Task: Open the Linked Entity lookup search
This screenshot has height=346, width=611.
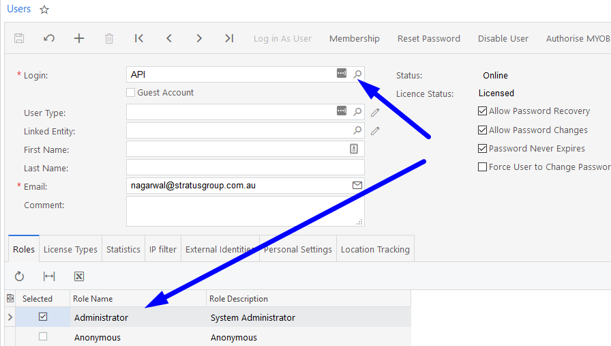Action: tap(357, 130)
